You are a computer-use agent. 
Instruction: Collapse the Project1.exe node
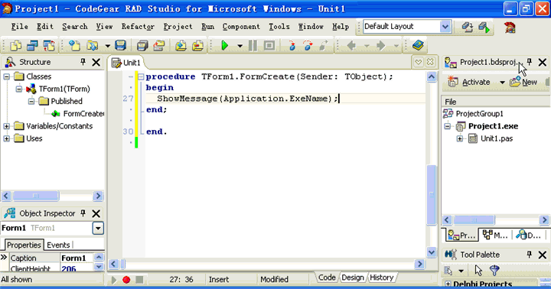[447, 126]
